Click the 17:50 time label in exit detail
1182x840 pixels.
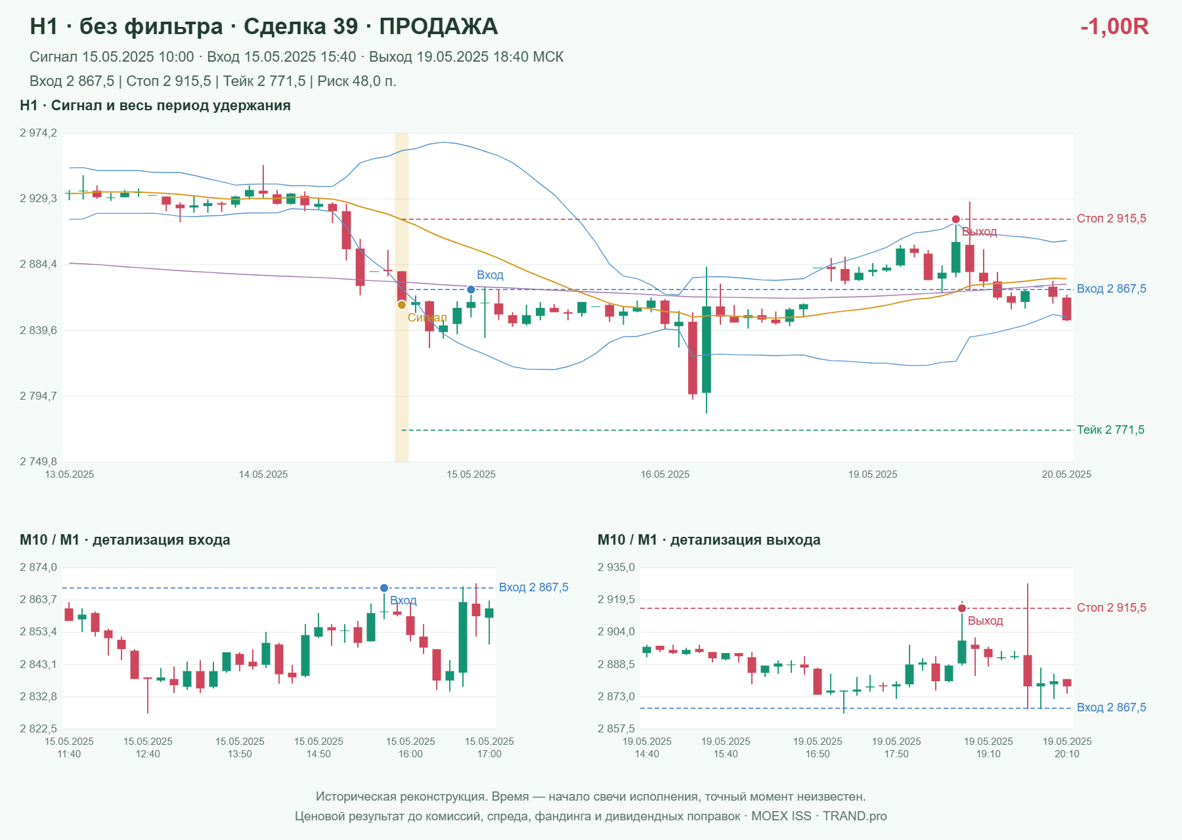pos(896,754)
